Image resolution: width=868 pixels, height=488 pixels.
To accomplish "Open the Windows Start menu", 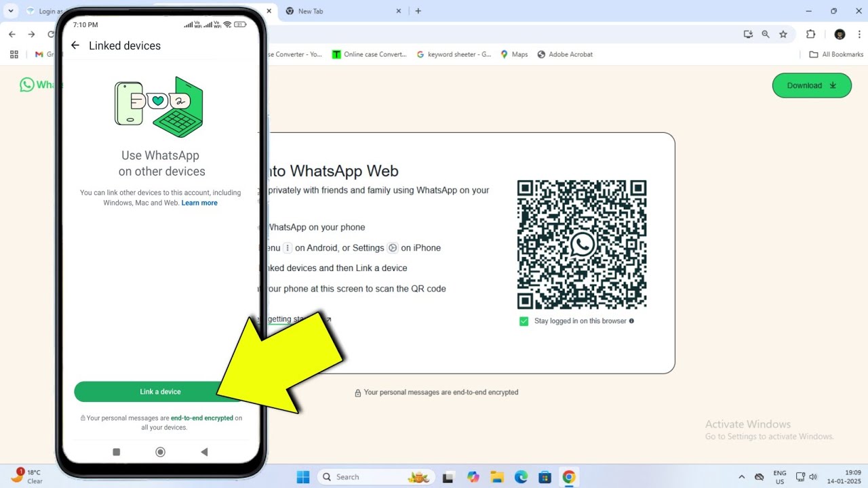I will click(x=303, y=477).
